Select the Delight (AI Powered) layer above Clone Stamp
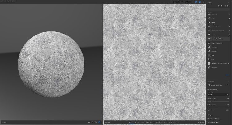Image resolution: width=232 pixels, height=125 pixels. 218,43
